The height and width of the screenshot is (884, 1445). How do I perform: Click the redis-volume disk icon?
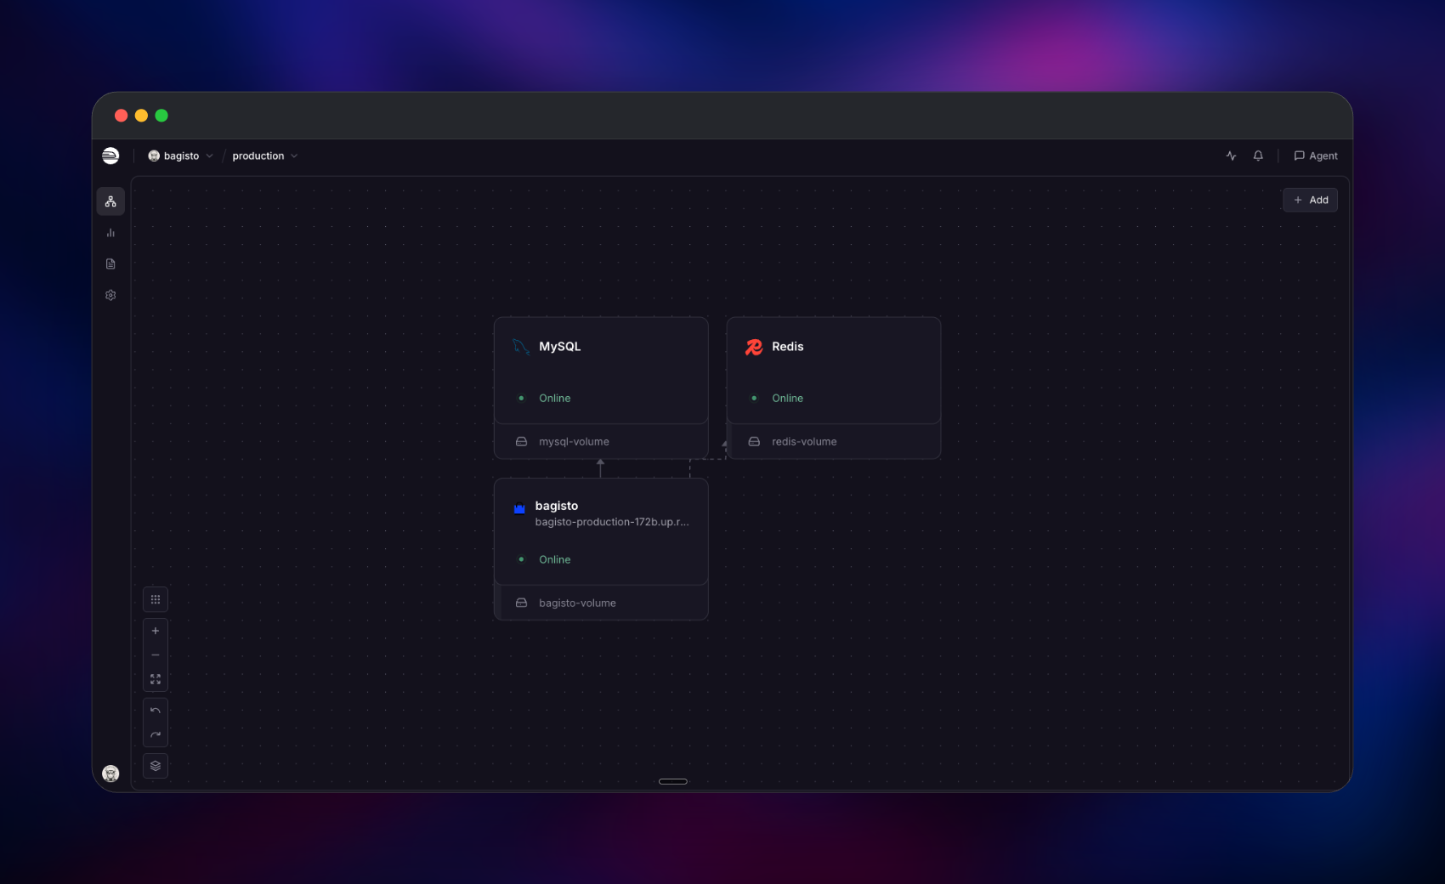point(754,442)
